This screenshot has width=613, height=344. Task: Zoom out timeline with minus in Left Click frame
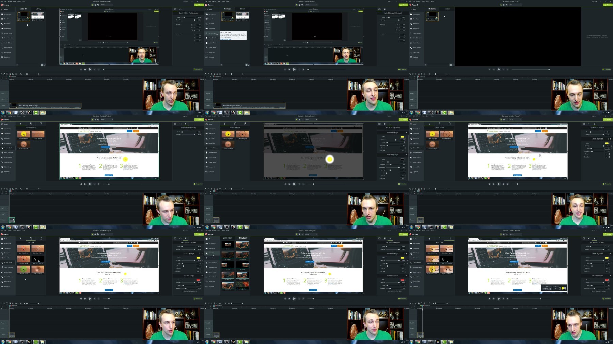tap(25, 303)
